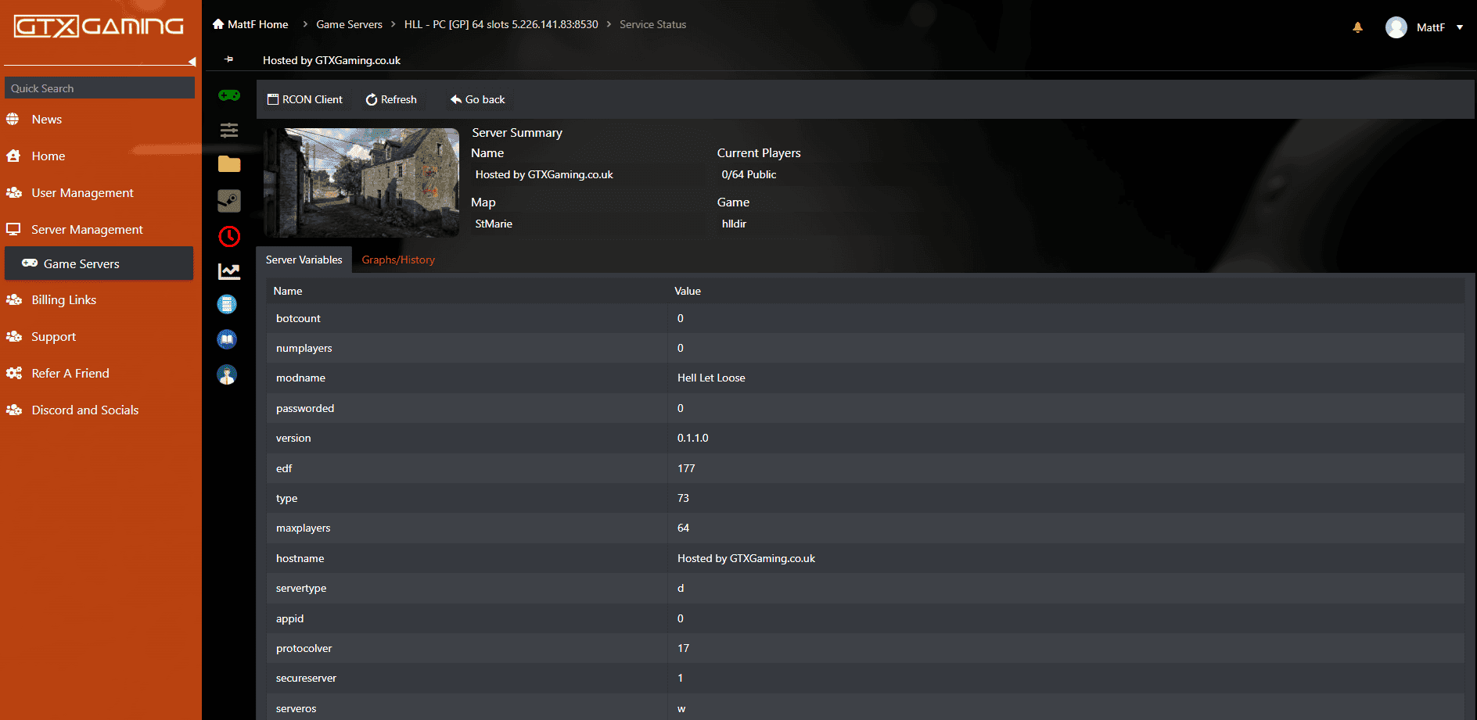
Task: Click the blue open-book knowledgebase icon
Action: 227,339
